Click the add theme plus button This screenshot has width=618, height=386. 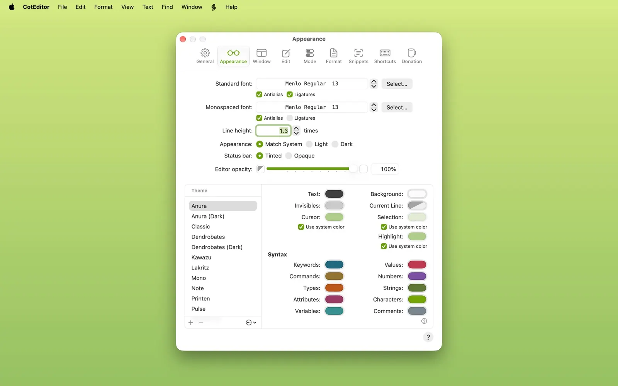click(x=191, y=323)
